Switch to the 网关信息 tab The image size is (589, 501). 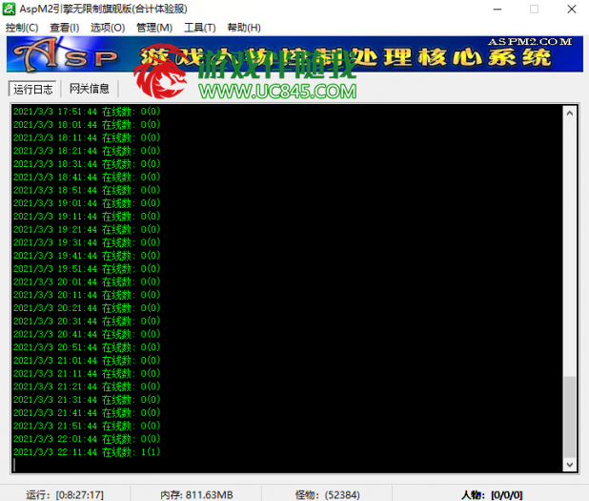pyautogui.click(x=89, y=89)
